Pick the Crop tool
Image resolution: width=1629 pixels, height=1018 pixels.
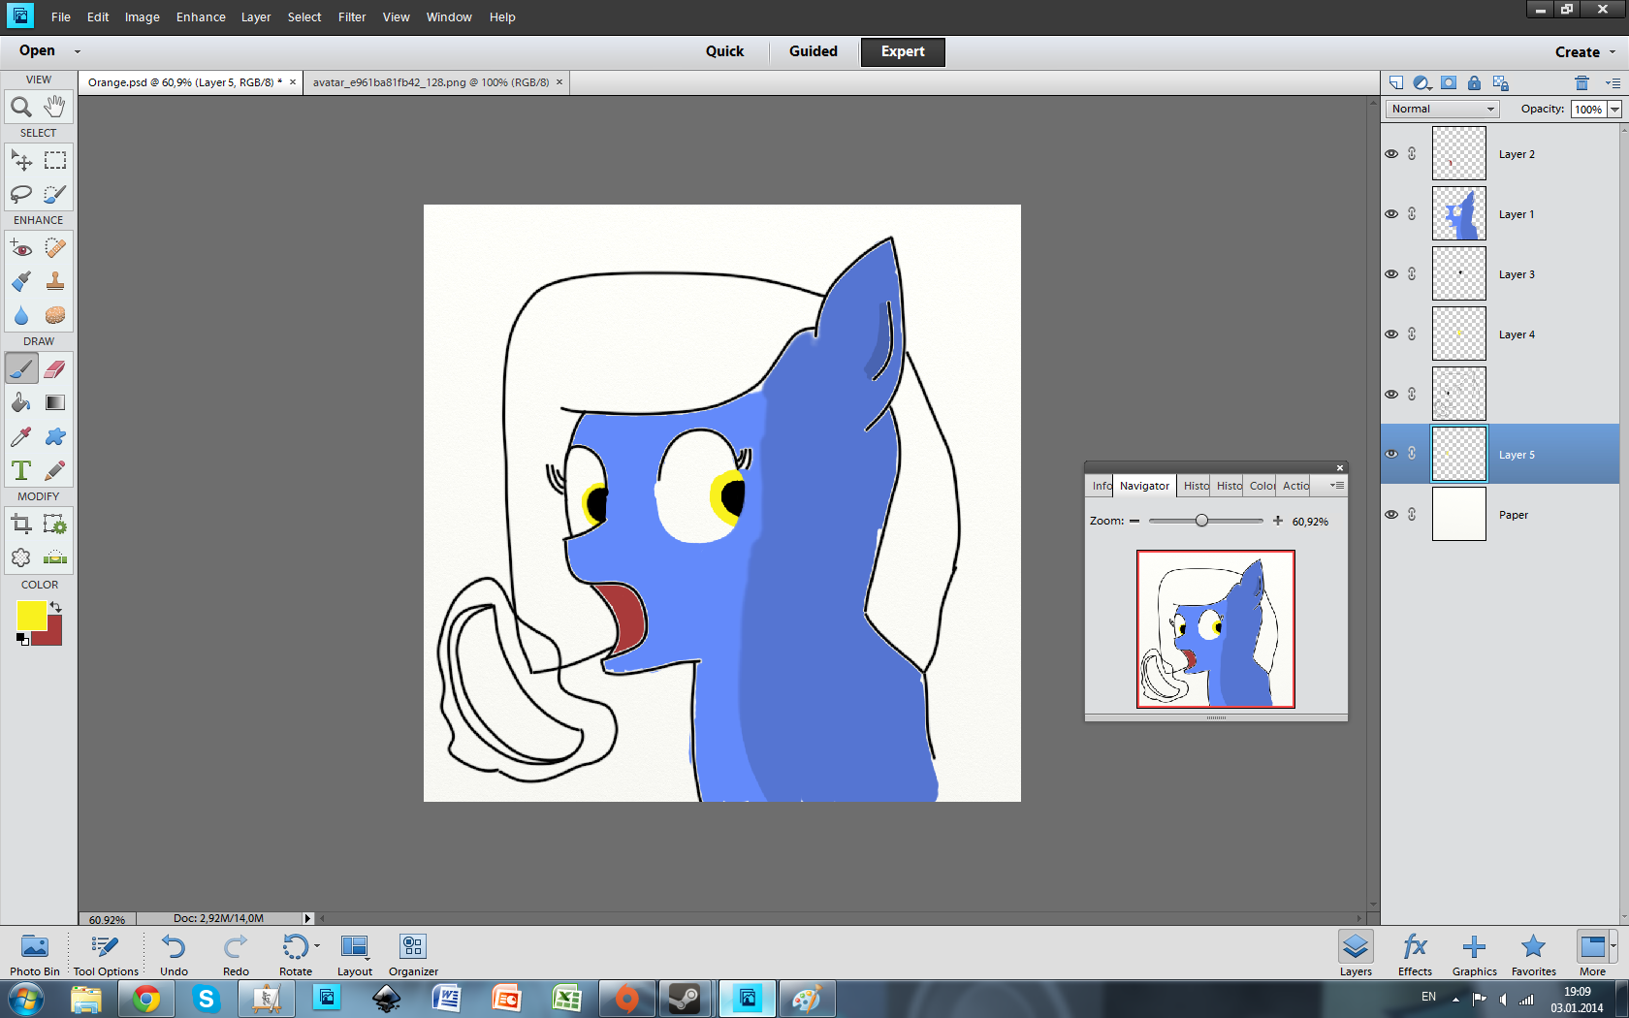(x=20, y=525)
